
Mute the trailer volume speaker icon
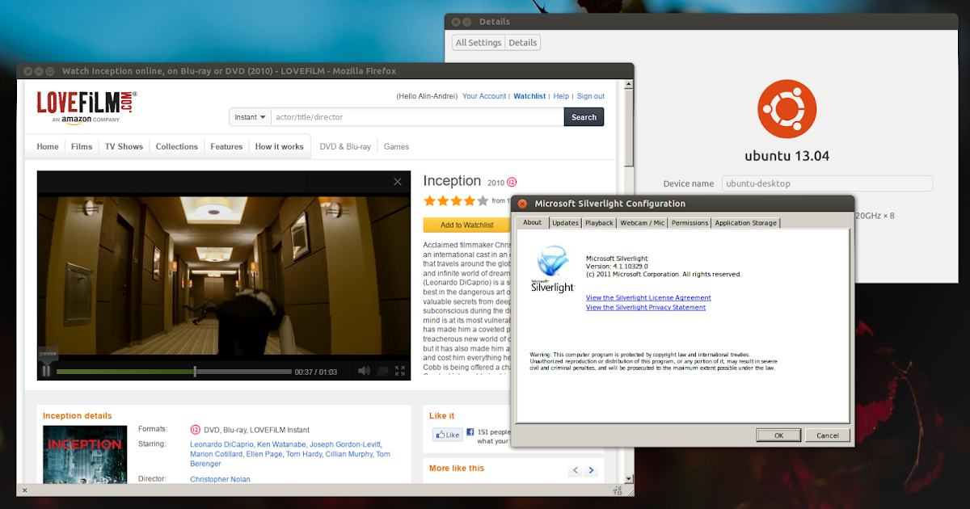[x=364, y=370]
